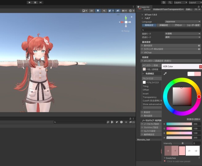The height and width of the screenshot is (166, 202).
Task: Switch to the プリセット tab
Action: [x=179, y=25]
